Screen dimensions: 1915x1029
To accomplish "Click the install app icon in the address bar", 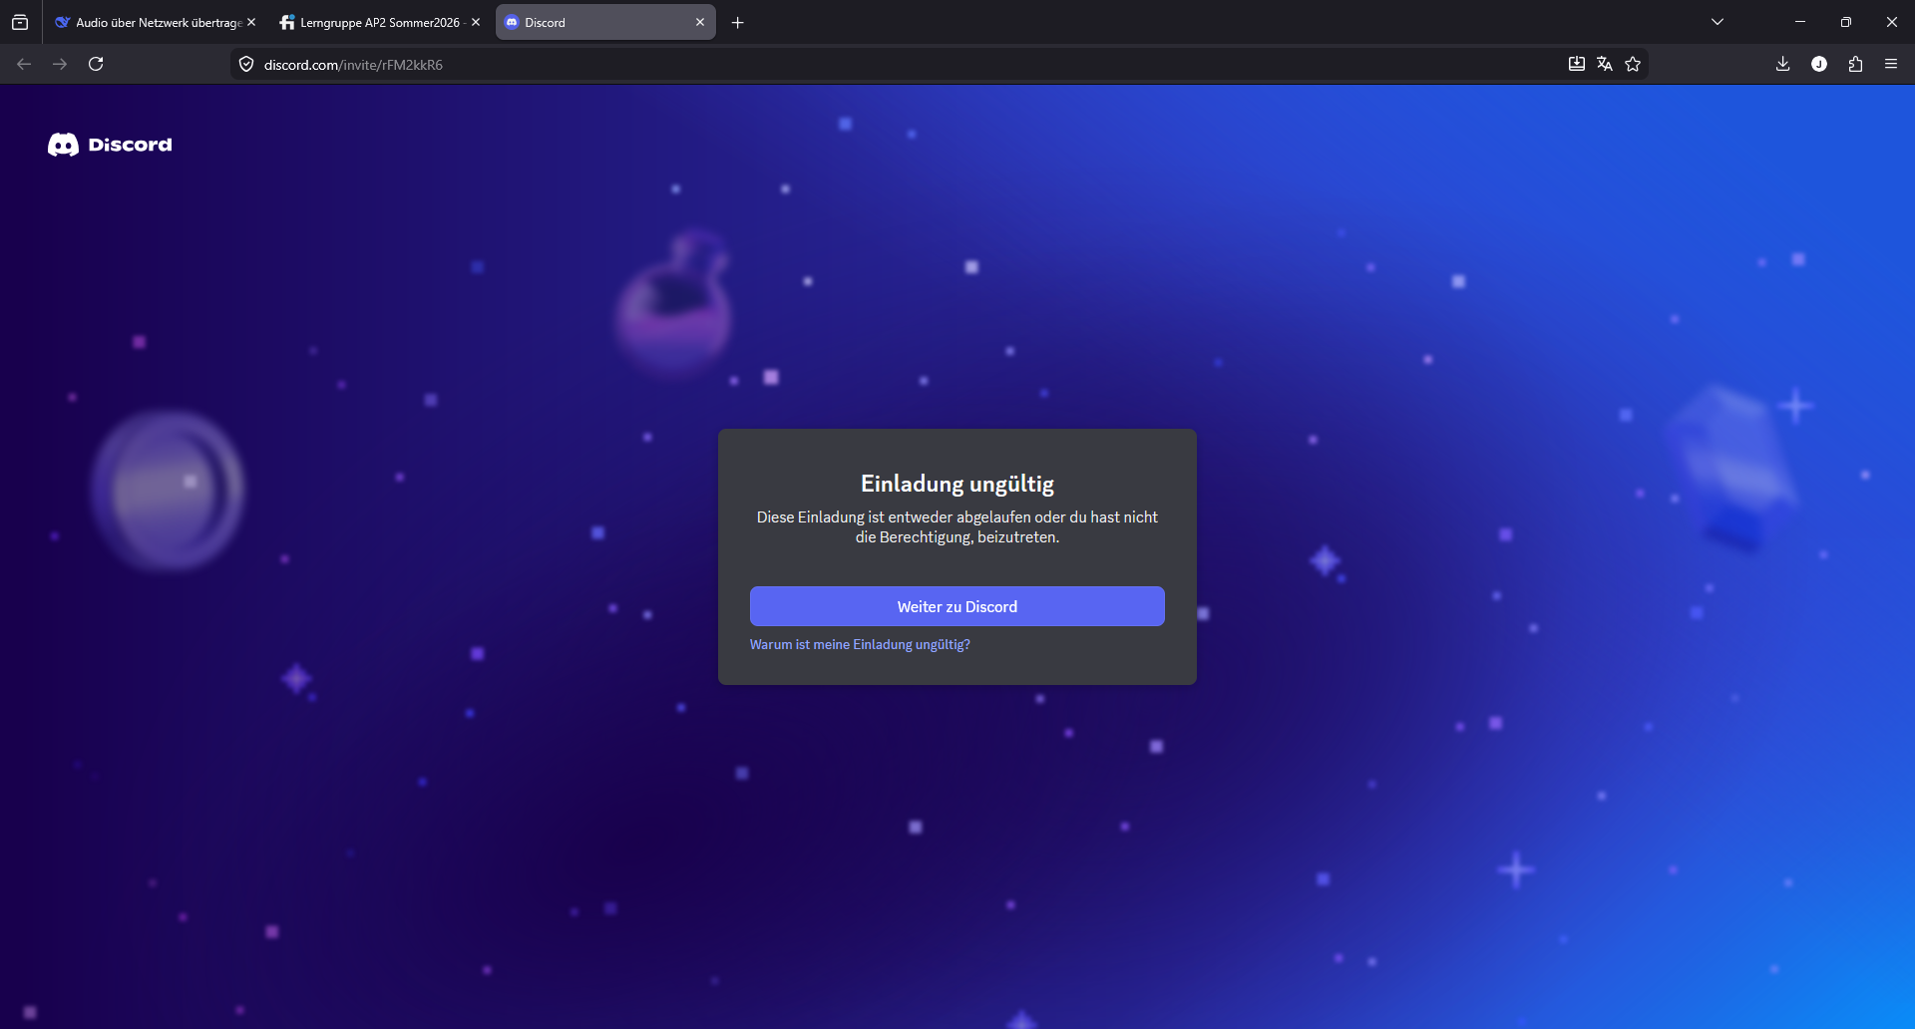I will tap(1576, 64).
